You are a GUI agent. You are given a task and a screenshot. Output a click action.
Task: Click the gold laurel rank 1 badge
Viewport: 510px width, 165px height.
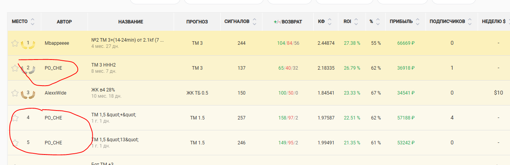(28, 43)
